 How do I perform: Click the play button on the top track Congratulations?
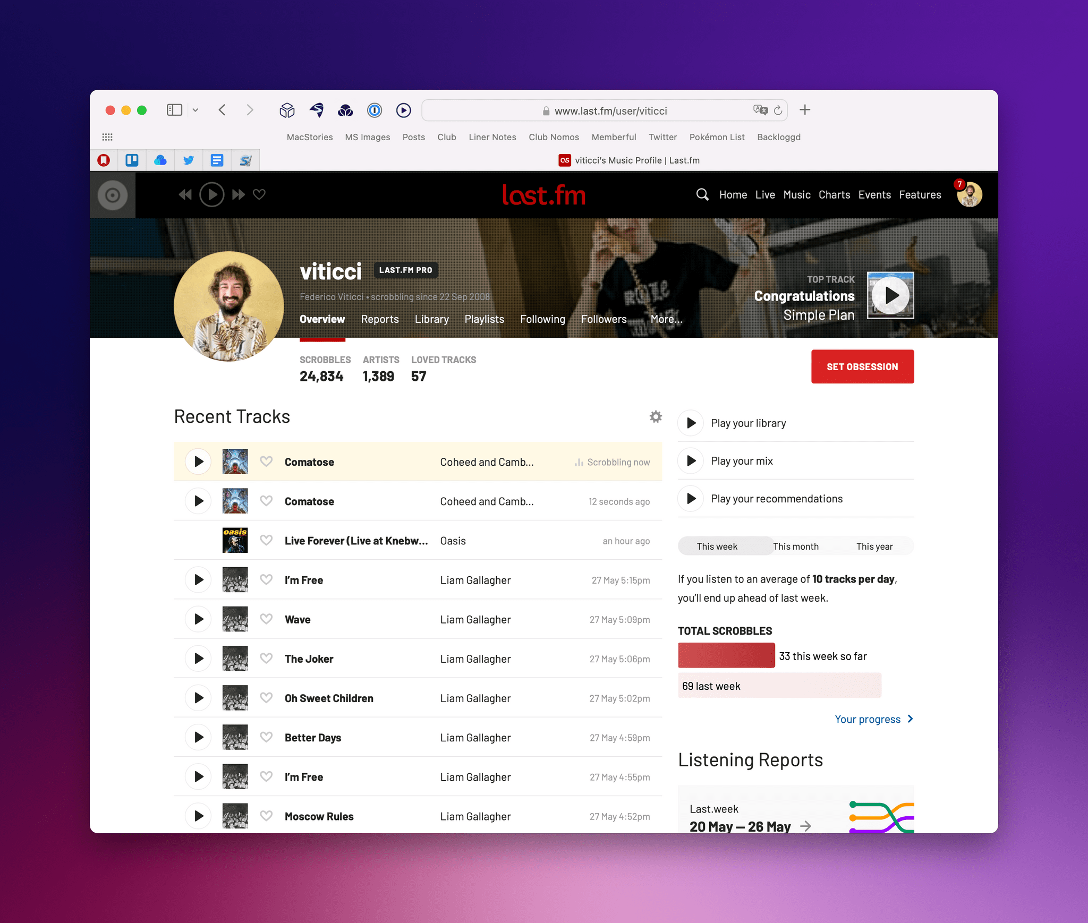(887, 296)
